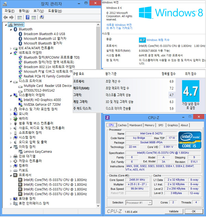Click the 그래픽 score row showing 4.7

click(x=124, y=95)
